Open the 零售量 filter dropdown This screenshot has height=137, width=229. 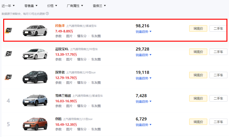(x=31, y=6)
